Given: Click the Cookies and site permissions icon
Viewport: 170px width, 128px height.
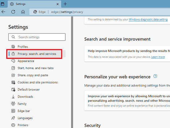Looking at the screenshot, I should [13, 82].
